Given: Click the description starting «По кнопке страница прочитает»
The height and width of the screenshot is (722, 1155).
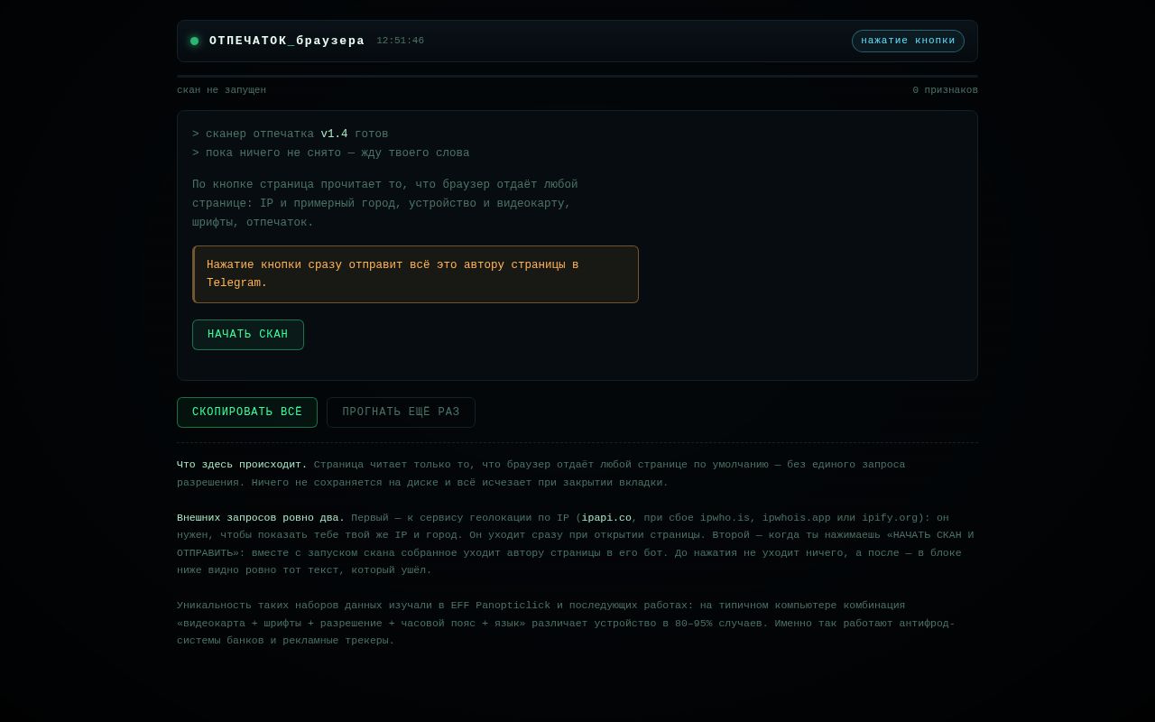Looking at the screenshot, I should point(385,204).
